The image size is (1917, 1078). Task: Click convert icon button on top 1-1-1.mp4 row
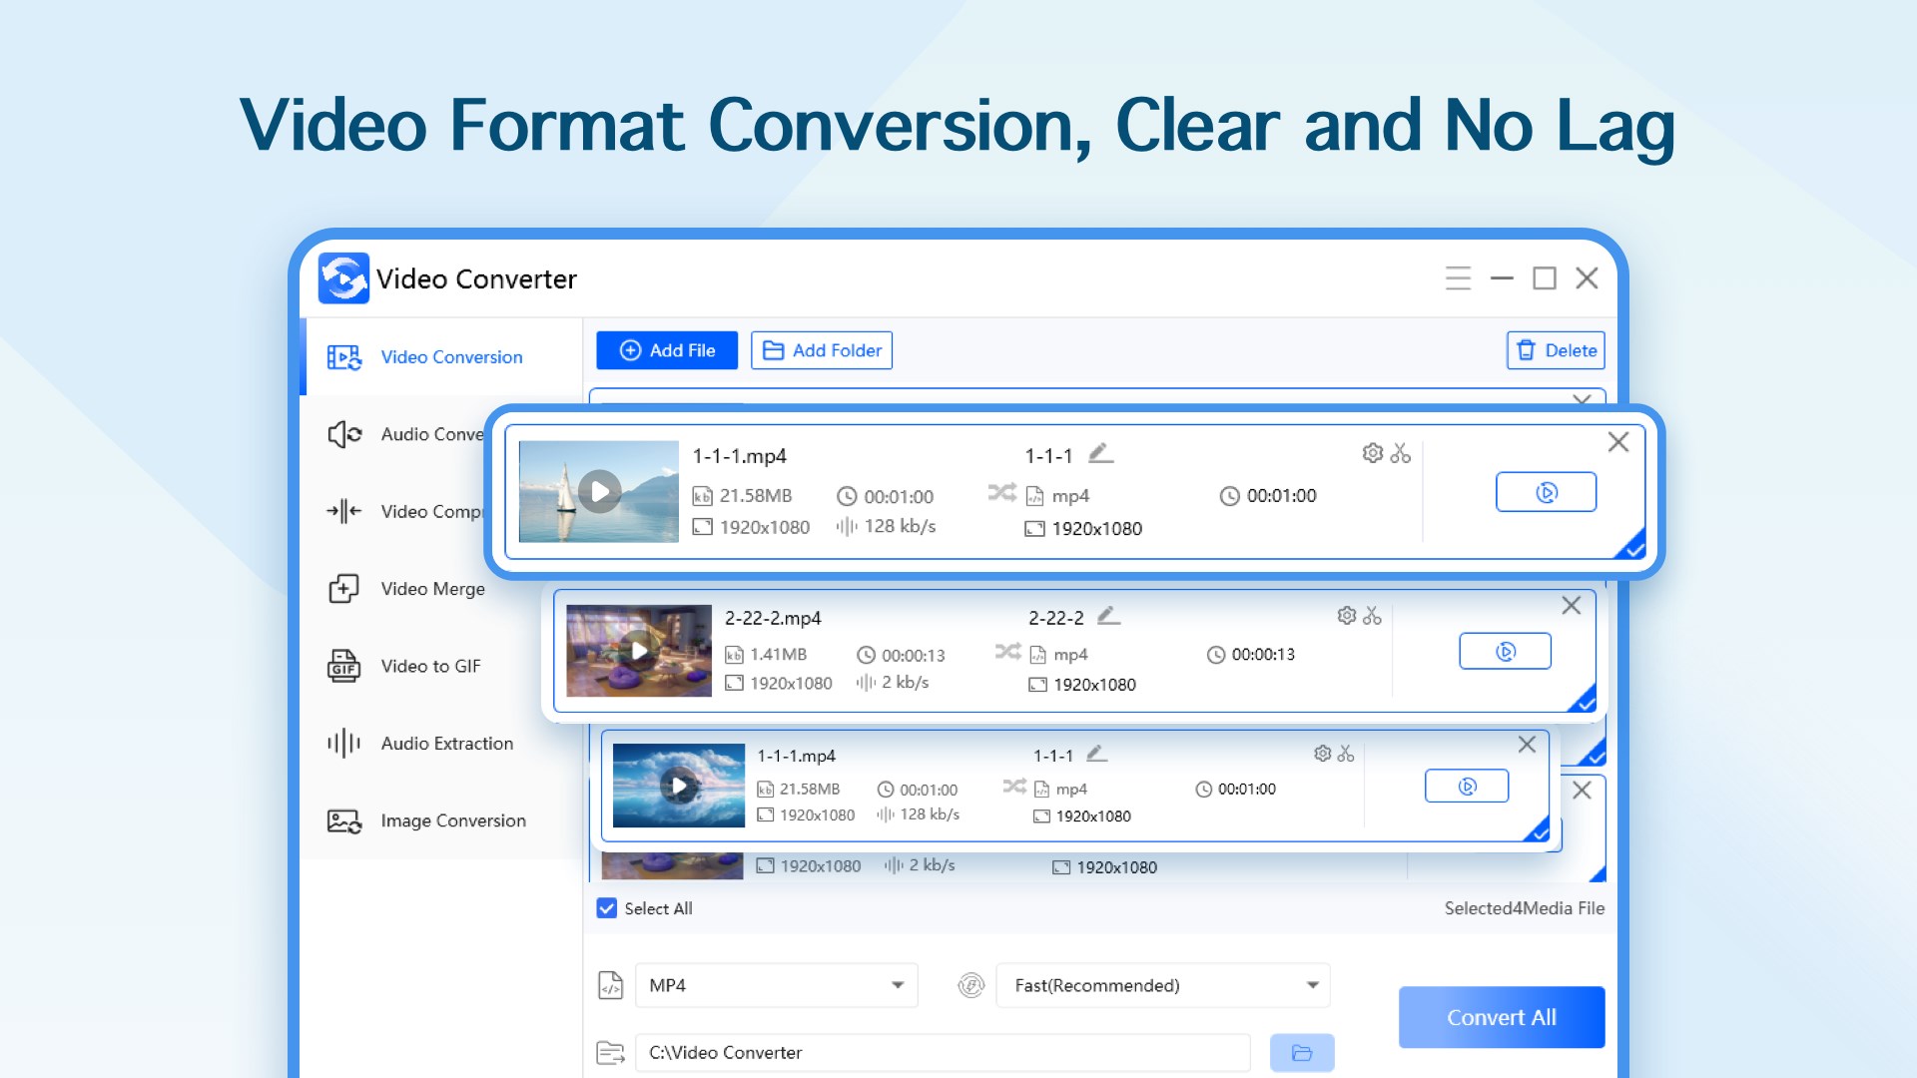pyautogui.click(x=1545, y=492)
